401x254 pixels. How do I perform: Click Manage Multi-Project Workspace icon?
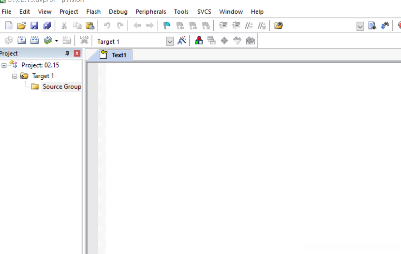pos(212,40)
